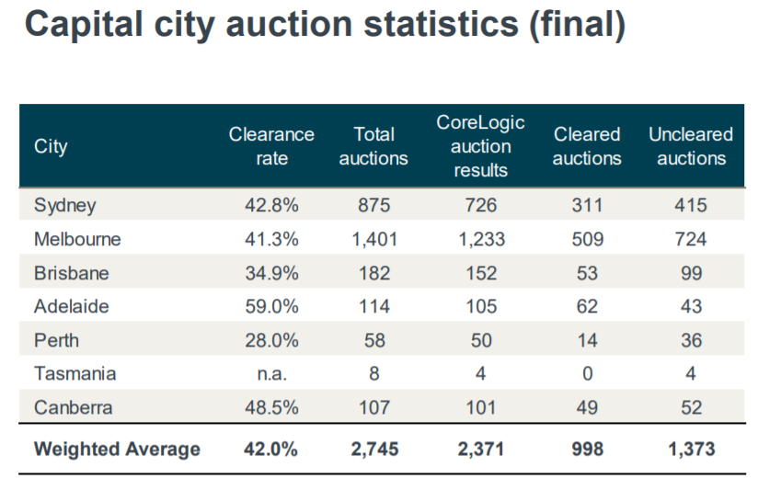Screen dimensions: 758x490
Task: Select the 'Perth' row label
Action: [x=56, y=340]
